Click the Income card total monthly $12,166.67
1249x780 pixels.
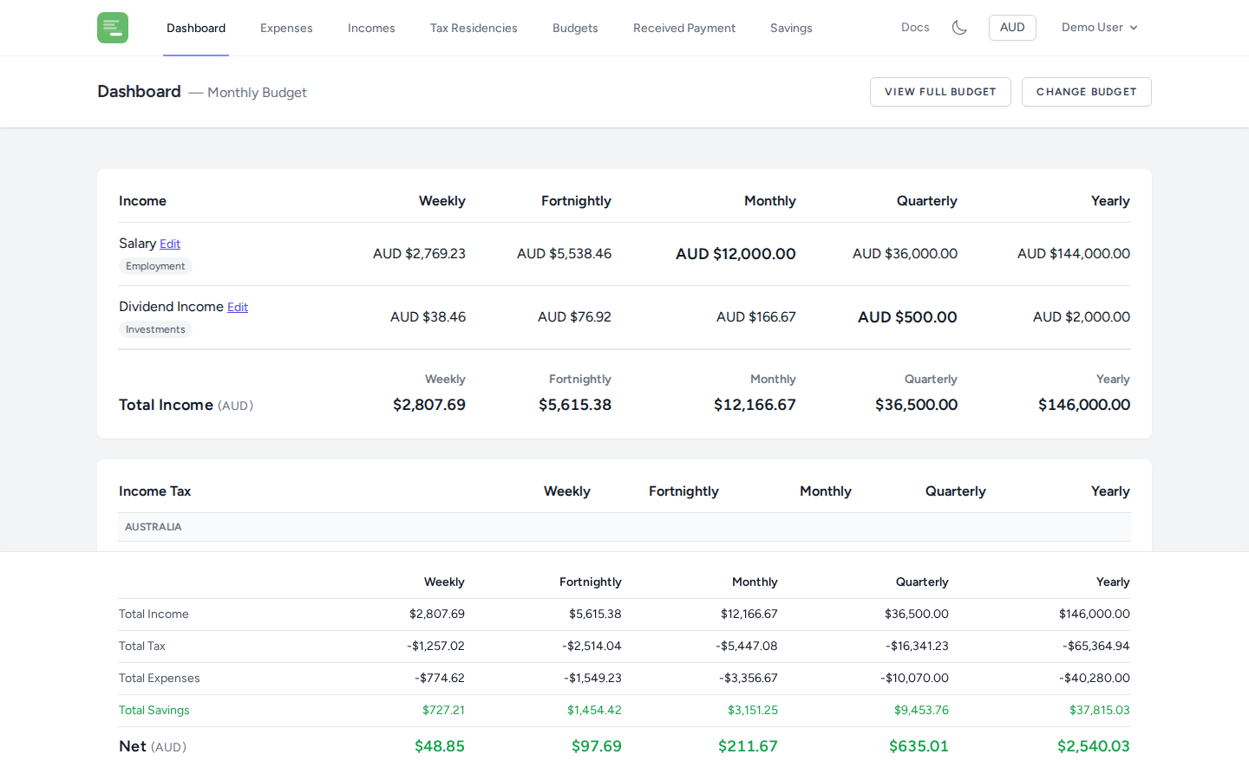pyautogui.click(x=755, y=405)
